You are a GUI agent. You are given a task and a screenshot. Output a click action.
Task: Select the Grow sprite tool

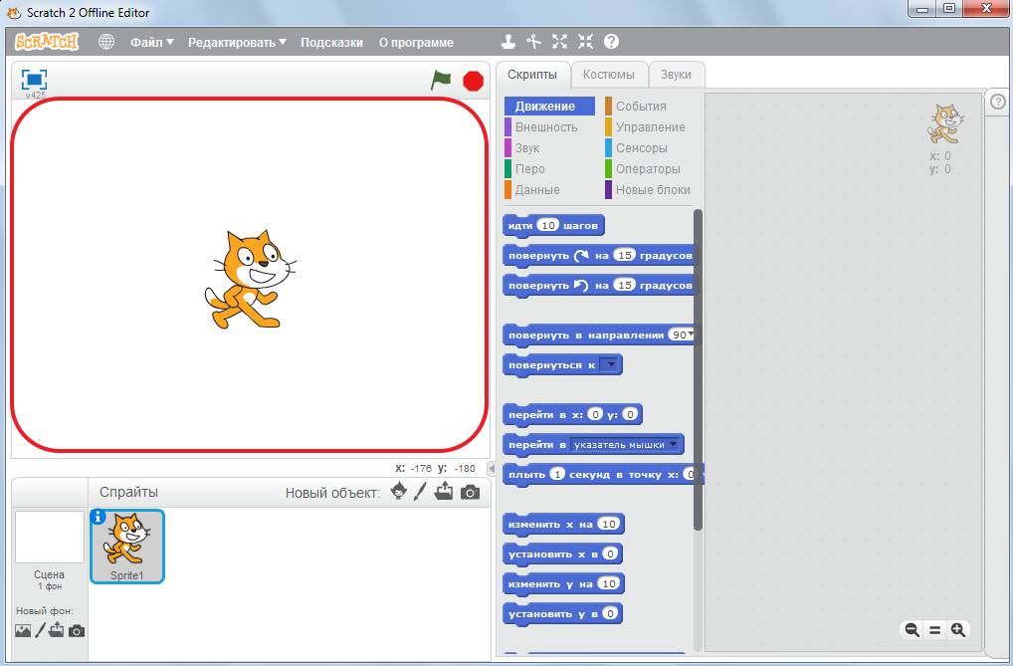559,42
